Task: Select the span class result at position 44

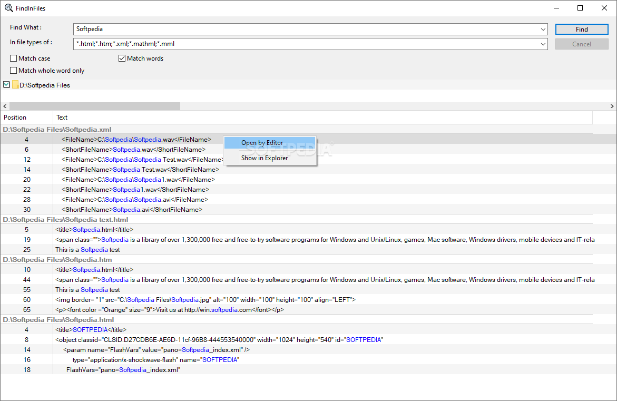Action: [309, 280]
